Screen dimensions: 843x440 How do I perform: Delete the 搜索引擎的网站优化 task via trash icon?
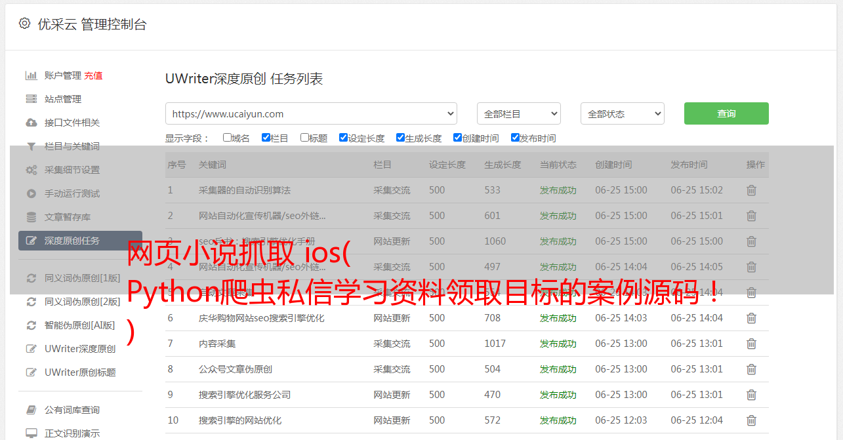[x=751, y=420]
